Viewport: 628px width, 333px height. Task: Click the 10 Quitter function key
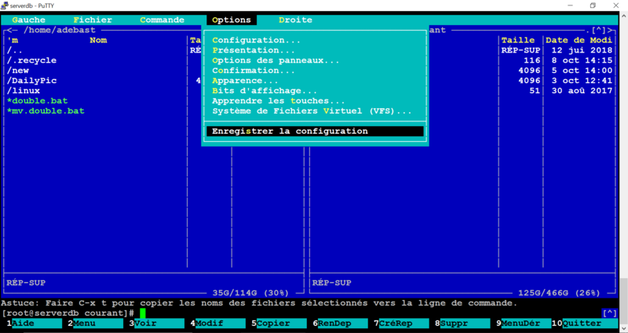click(x=585, y=324)
